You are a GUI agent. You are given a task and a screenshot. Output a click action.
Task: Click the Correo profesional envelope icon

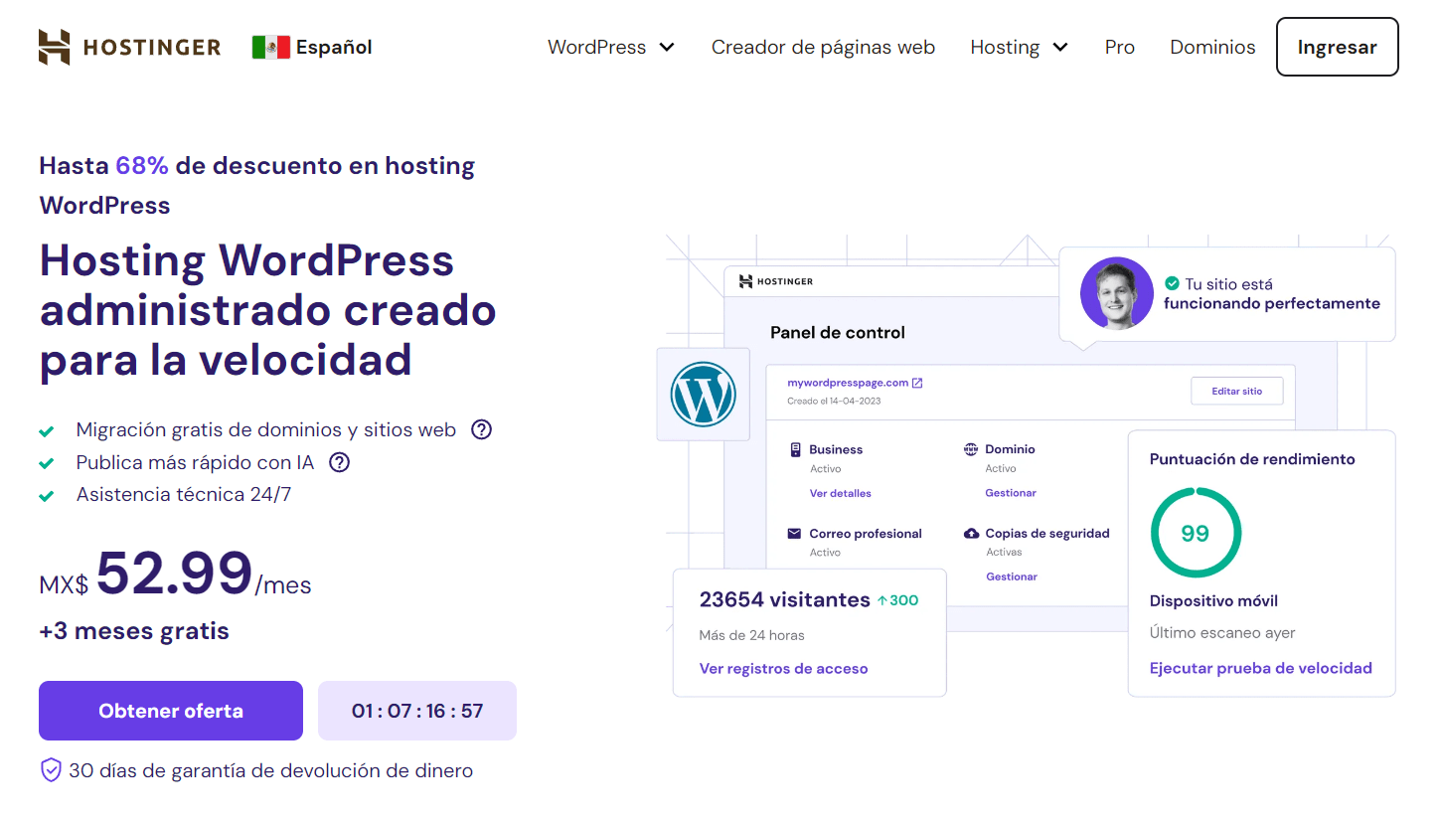794,534
